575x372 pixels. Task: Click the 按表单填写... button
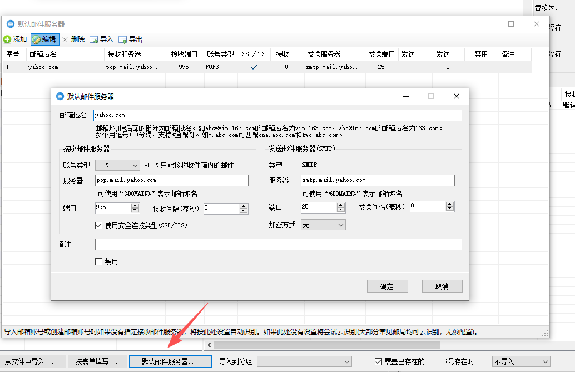[97, 361]
